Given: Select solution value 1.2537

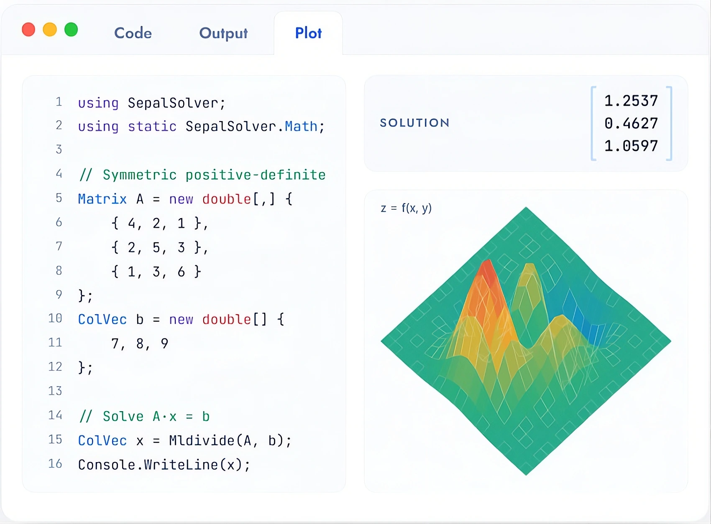Looking at the screenshot, I should pos(631,101).
